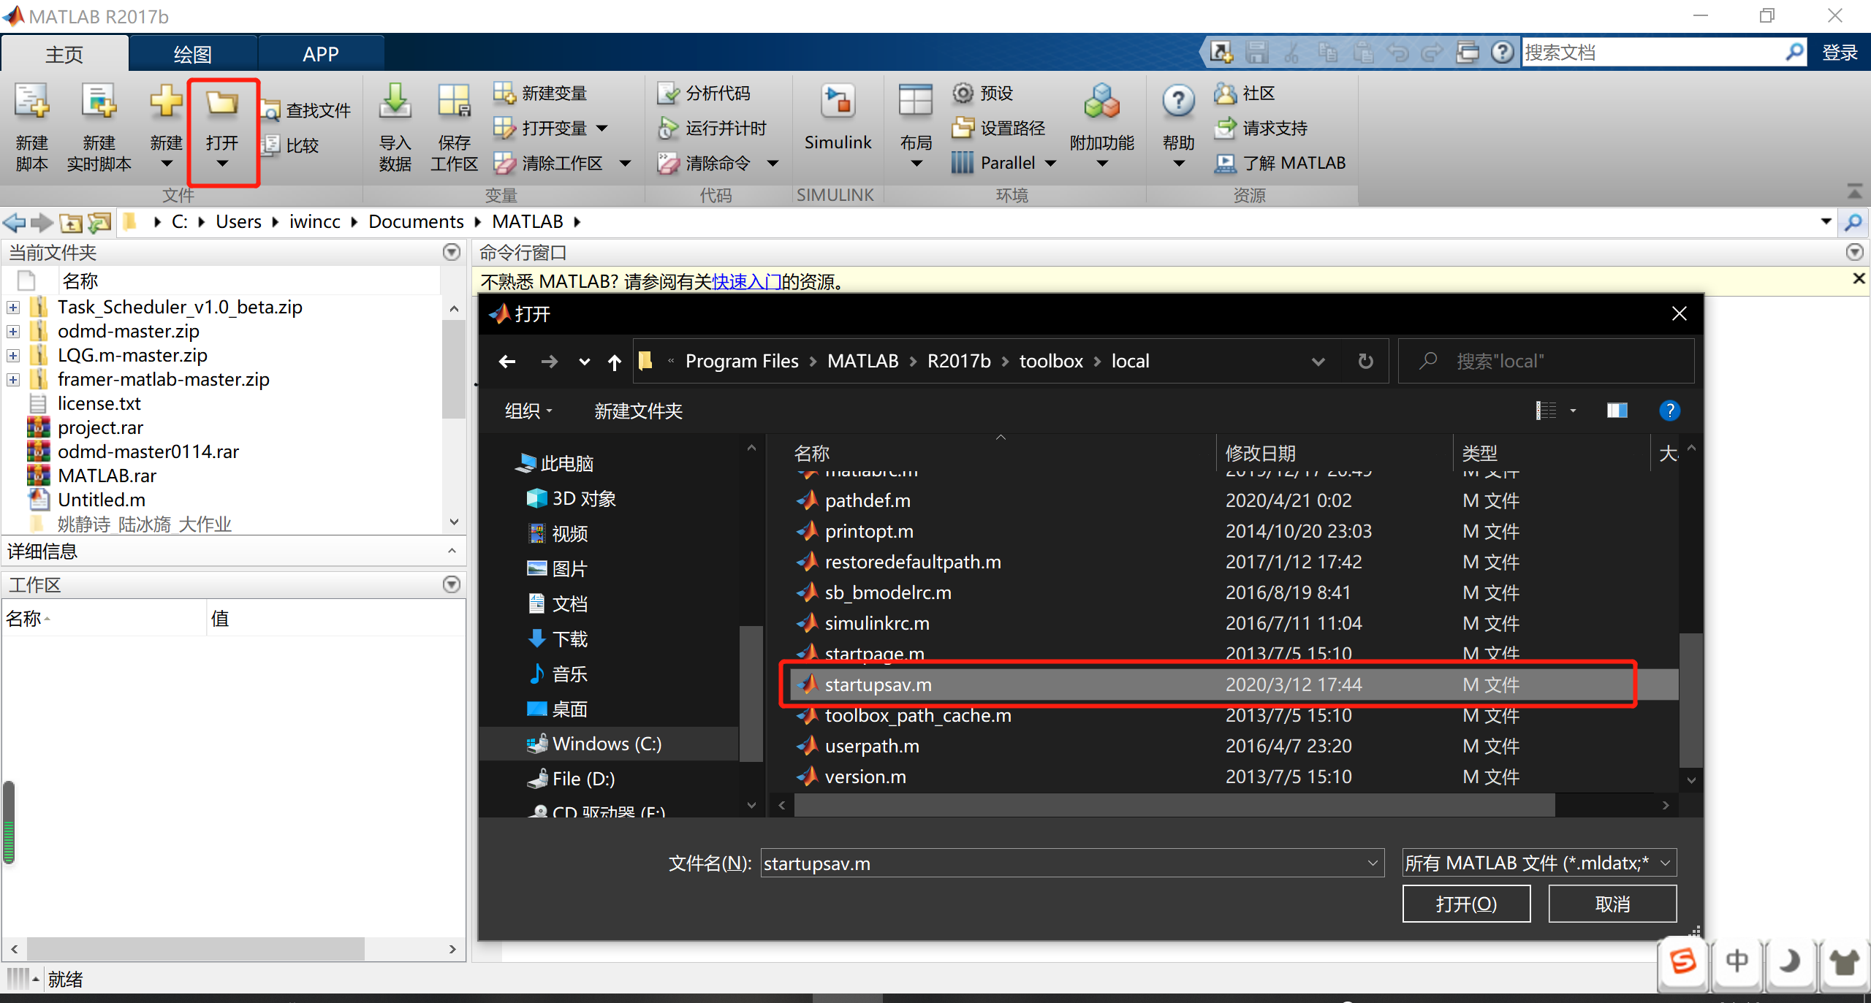Toggle the preview pane in the Open dialog
Viewport: 1871px width, 1003px height.
point(1617,411)
